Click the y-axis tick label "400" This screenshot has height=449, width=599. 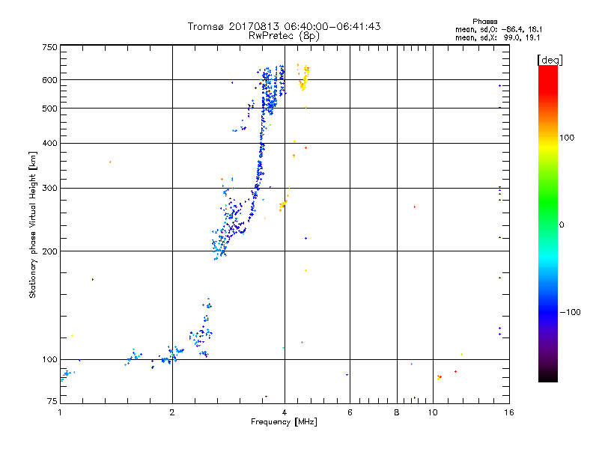click(x=49, y=143)
